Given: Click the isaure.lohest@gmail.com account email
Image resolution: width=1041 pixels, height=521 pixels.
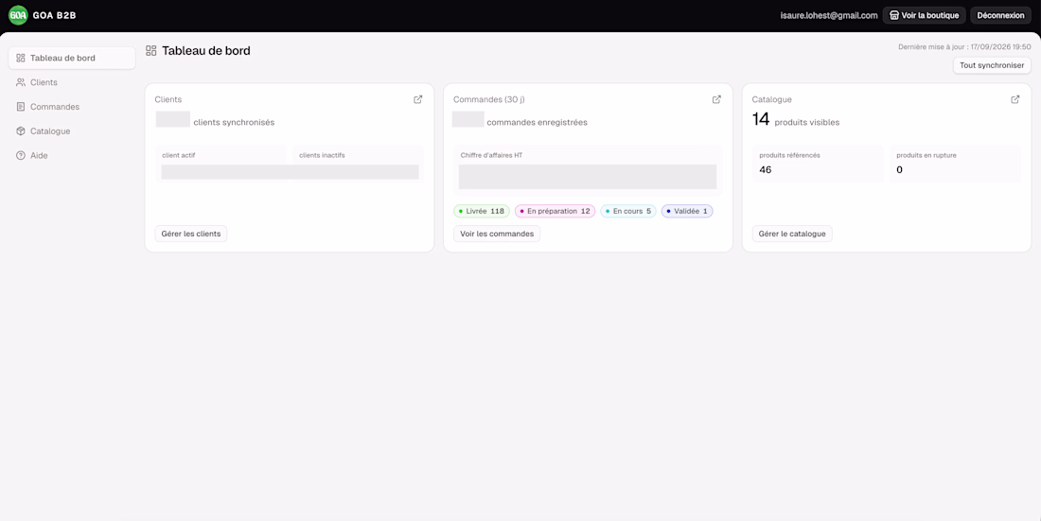Looking at the screenshot, I should tap(829, 15).
